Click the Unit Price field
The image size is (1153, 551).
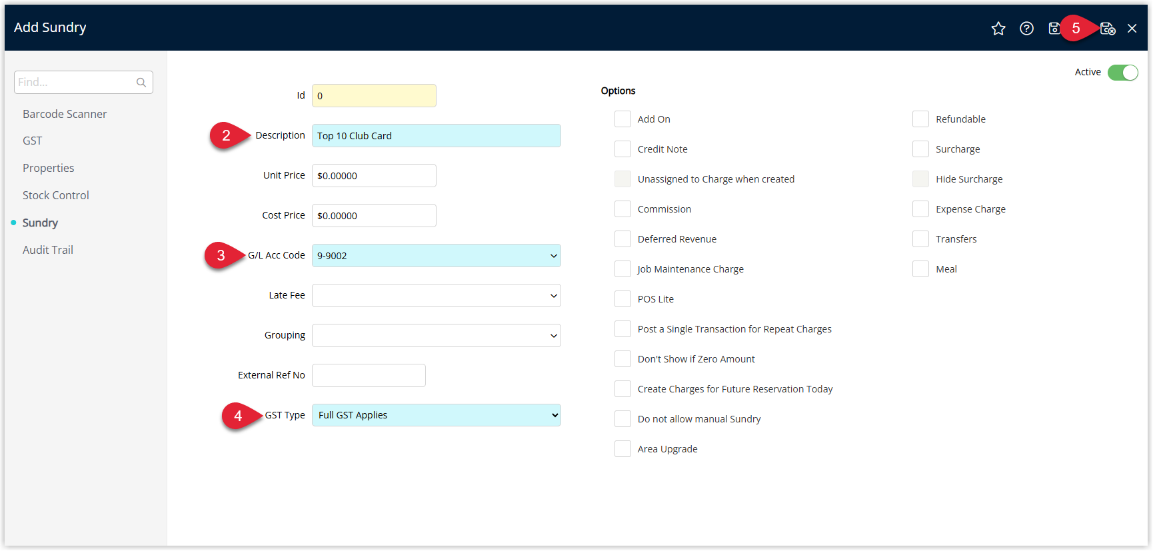374,176
